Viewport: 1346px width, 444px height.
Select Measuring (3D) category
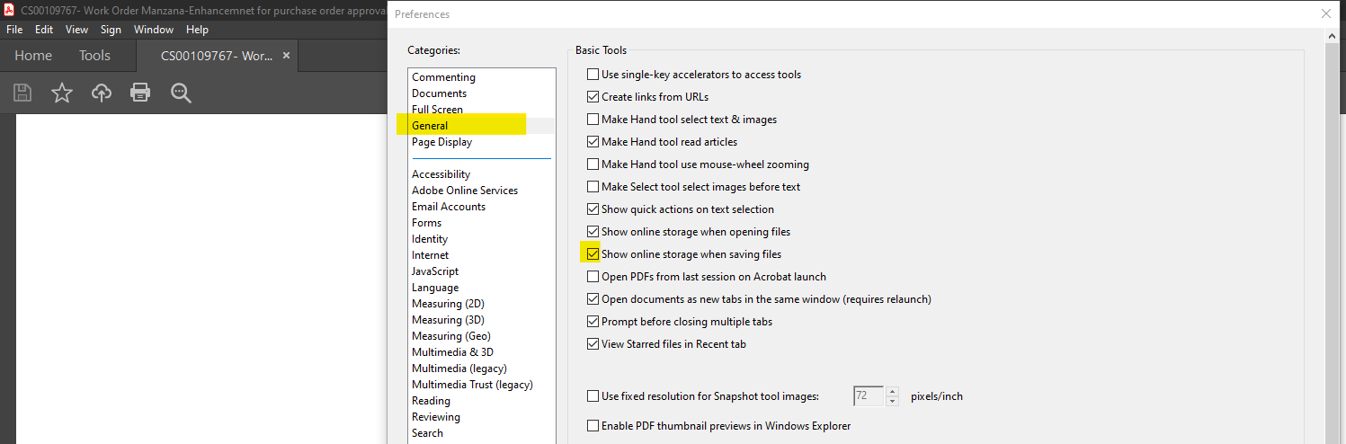coord(449,320)
